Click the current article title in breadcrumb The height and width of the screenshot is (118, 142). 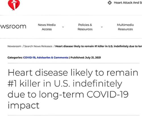pos(99,46)
